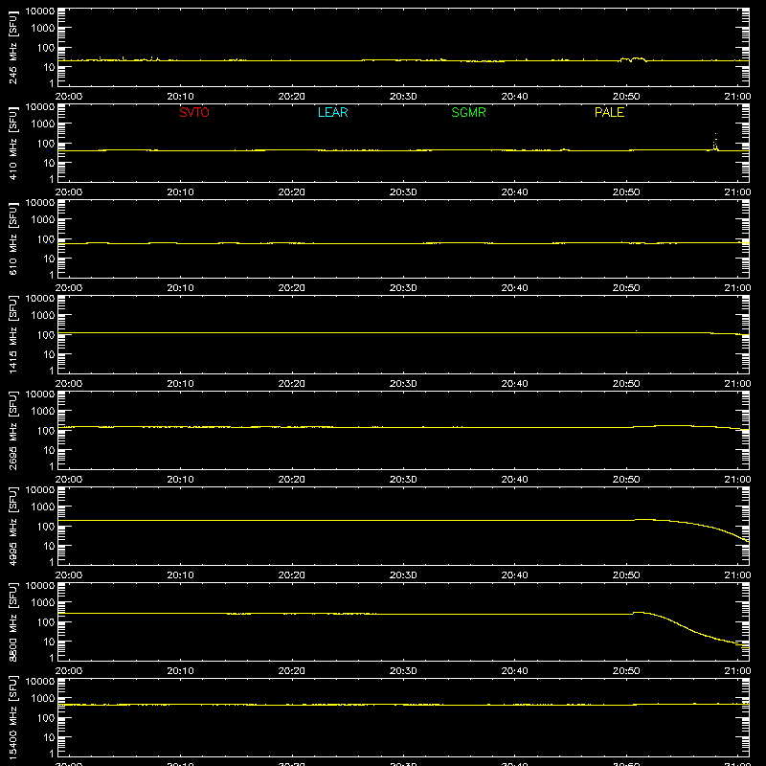This screenshot has width=766, height=766.
Task: Click the red SVTO station label
Action: click(194, 112)
